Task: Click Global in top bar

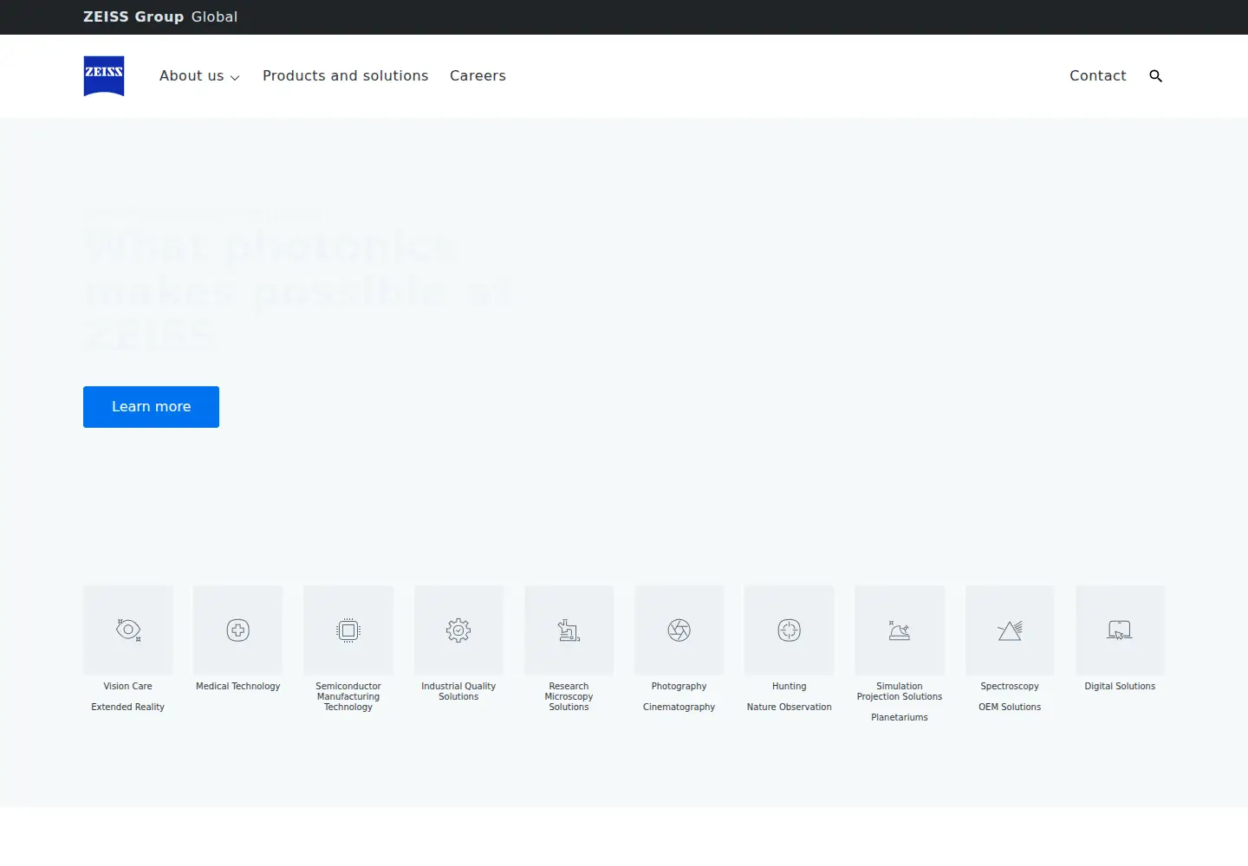Action: tap(214, 16)
